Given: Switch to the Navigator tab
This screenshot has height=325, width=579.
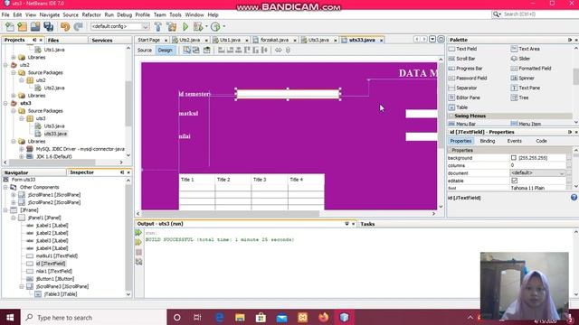Looking at the screenshot, I should 16,172.
